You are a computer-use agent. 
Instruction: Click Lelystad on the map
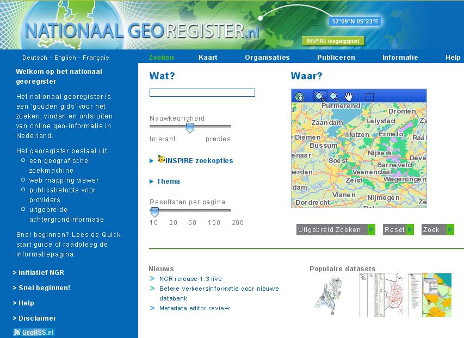click(381, 121)
